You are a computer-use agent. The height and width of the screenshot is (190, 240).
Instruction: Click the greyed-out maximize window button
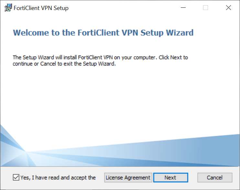(x=205, y=8)
